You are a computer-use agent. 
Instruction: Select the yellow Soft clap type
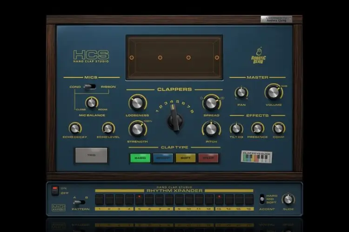tap(186, 158)
